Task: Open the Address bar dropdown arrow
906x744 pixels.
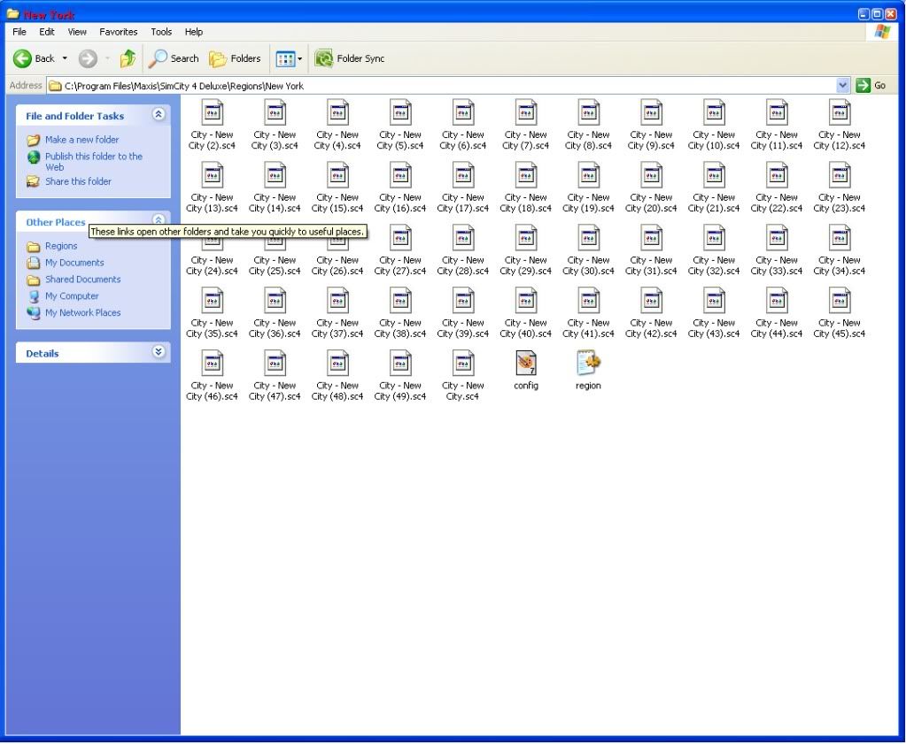Action: click(x=842, y=86)
